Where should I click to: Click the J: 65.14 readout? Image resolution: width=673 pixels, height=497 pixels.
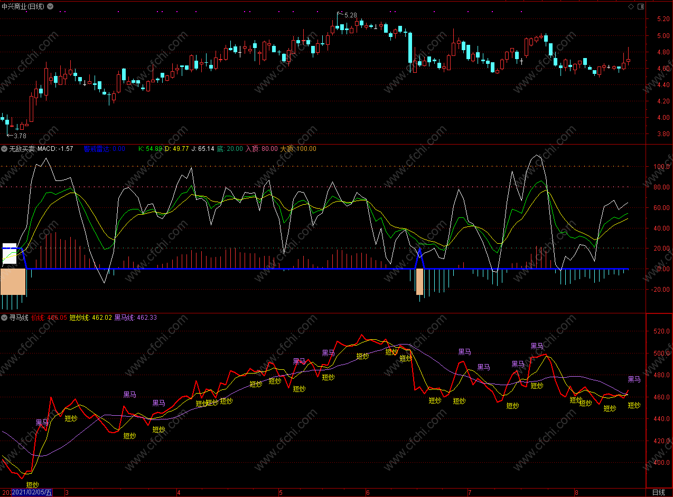203,149
